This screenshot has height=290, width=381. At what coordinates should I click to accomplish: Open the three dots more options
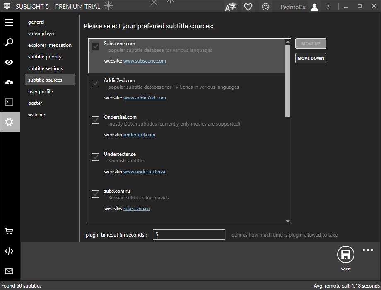click(368, 250)
